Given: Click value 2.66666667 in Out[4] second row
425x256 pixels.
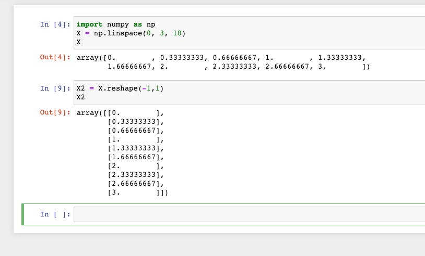Looking at the screenshot, I should 287,67.
